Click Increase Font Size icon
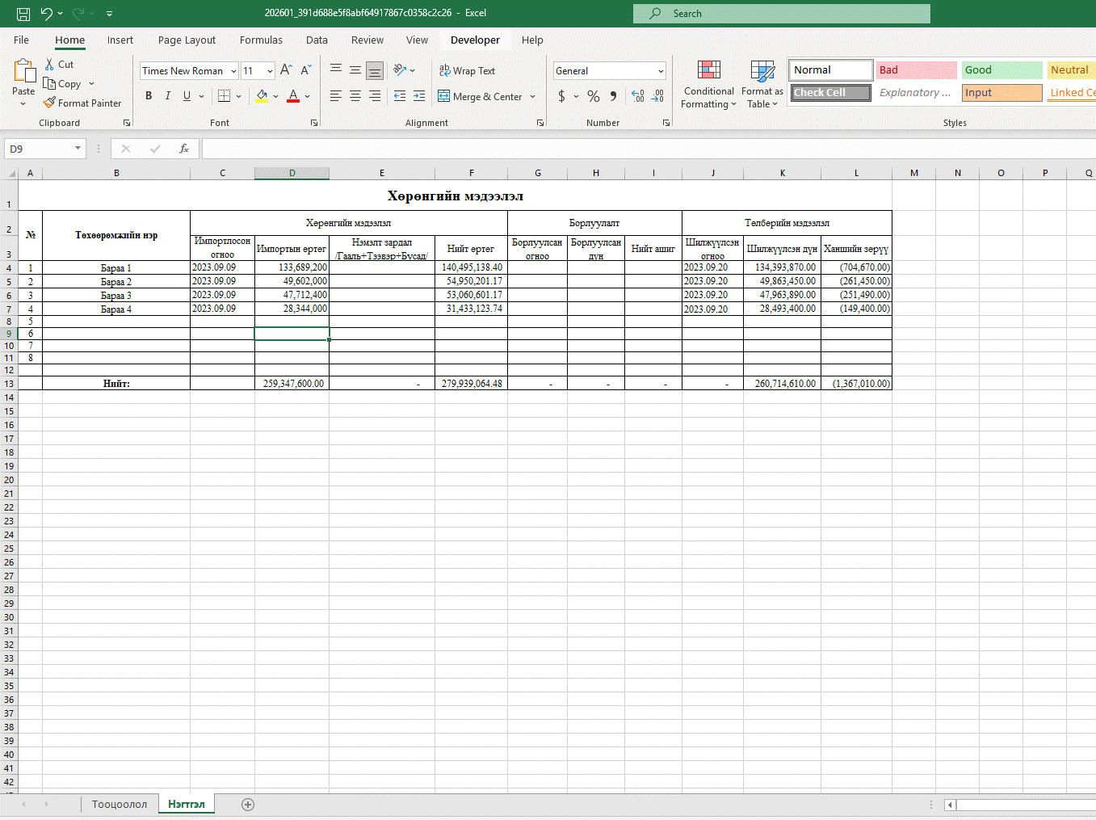1096x820 pixels. pyautogui.click(x=286, y=71)
